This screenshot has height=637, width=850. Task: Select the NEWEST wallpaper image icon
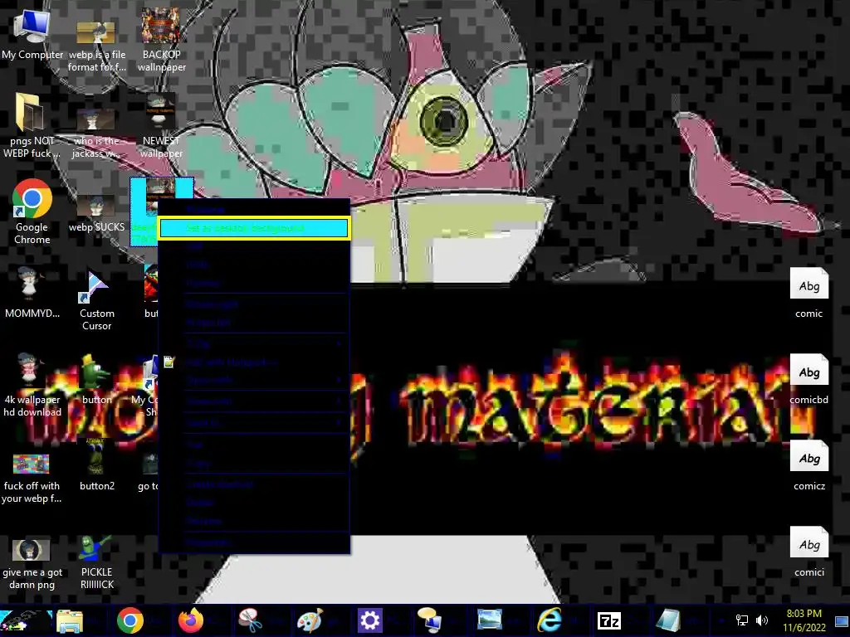click(x=160, y=126)
